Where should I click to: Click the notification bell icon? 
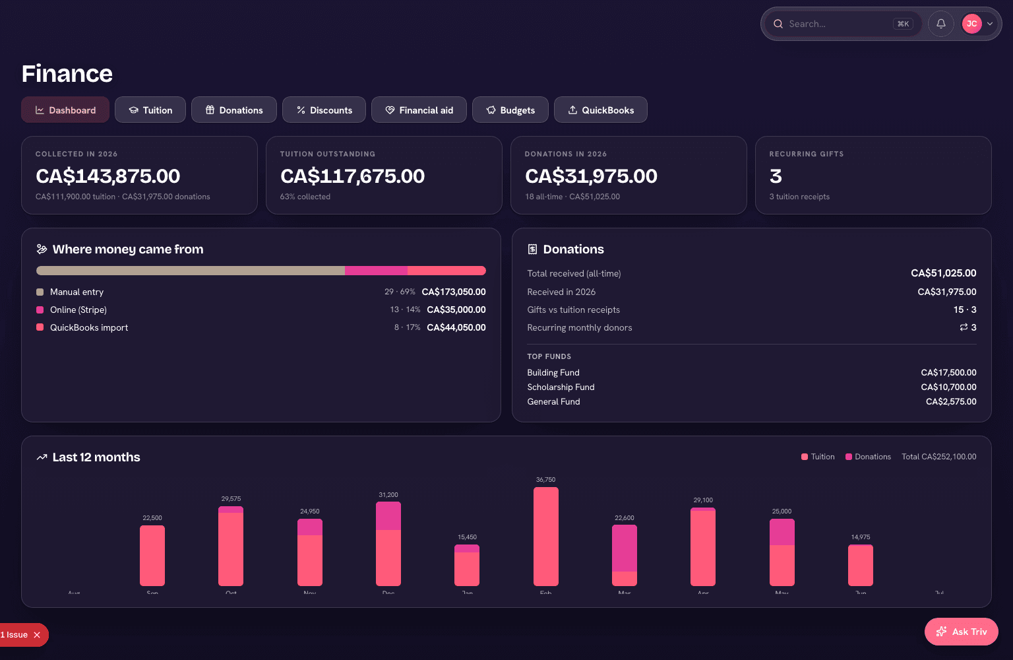(941, 24)
